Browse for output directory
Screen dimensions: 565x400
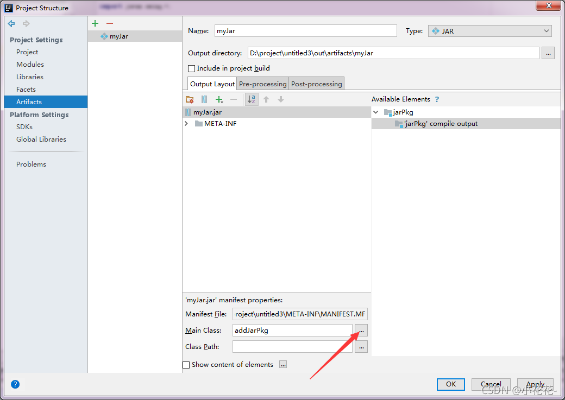pyautogui.click(x=548, y=53)
